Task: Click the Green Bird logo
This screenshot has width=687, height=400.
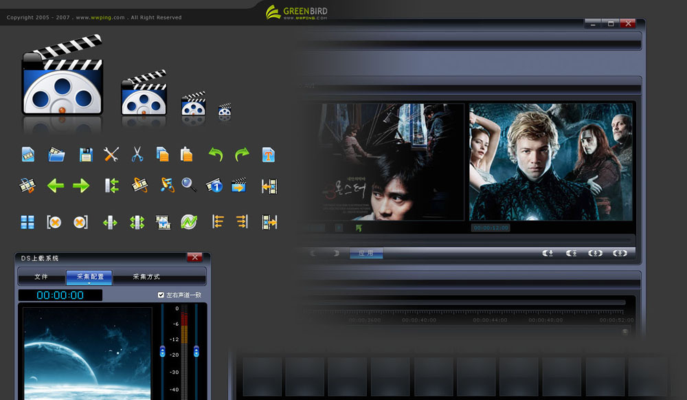Action: (297, 12)
